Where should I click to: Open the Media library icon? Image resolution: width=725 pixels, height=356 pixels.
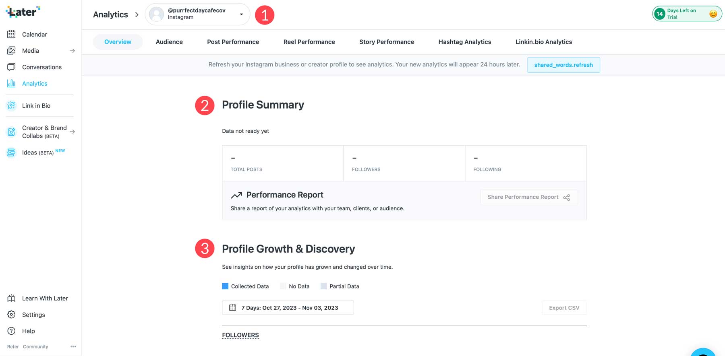pyautogui.click(x=11, y=51)
